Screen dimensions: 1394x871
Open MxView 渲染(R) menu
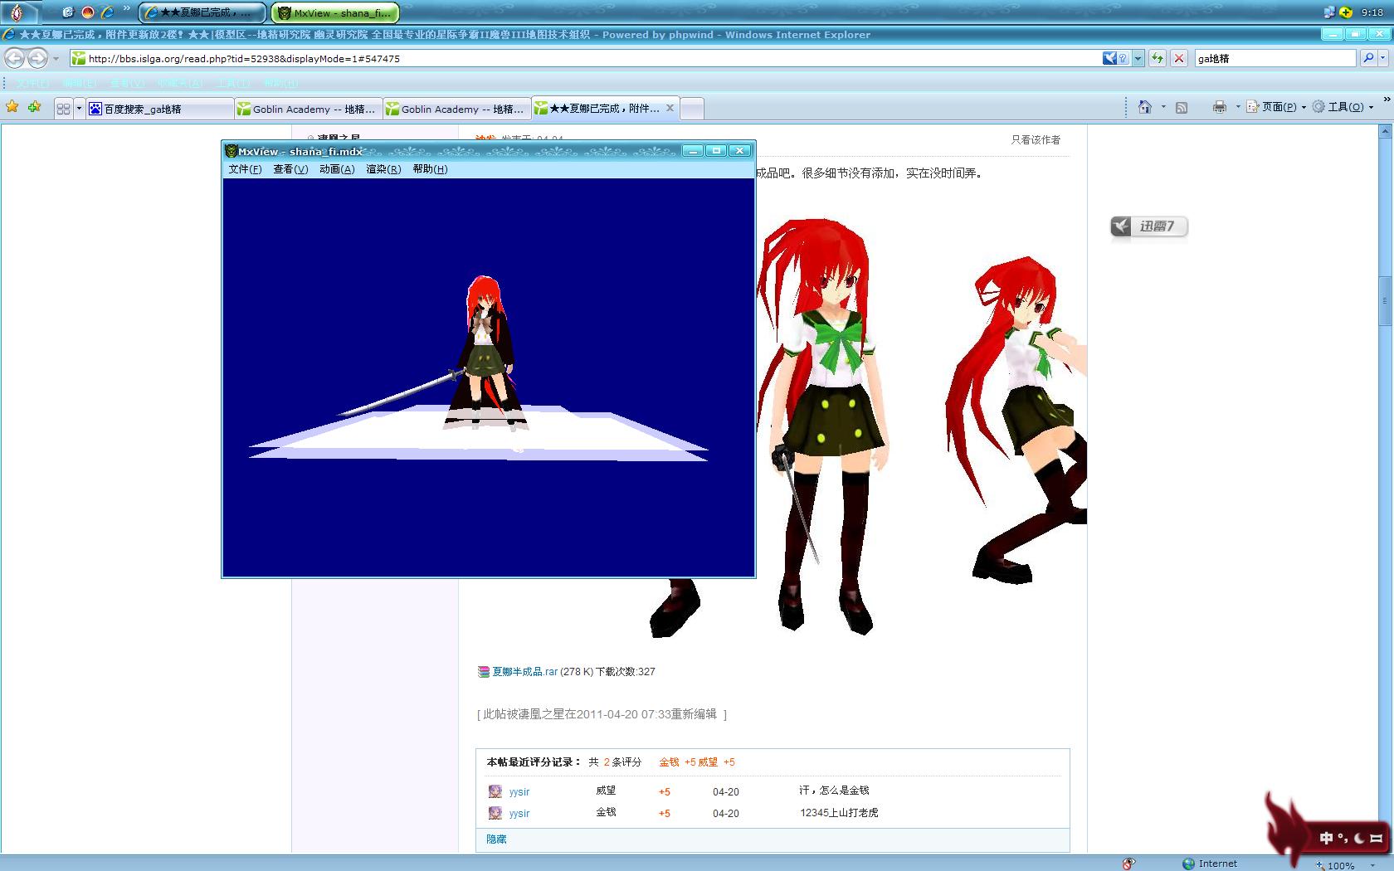point(383,169)
